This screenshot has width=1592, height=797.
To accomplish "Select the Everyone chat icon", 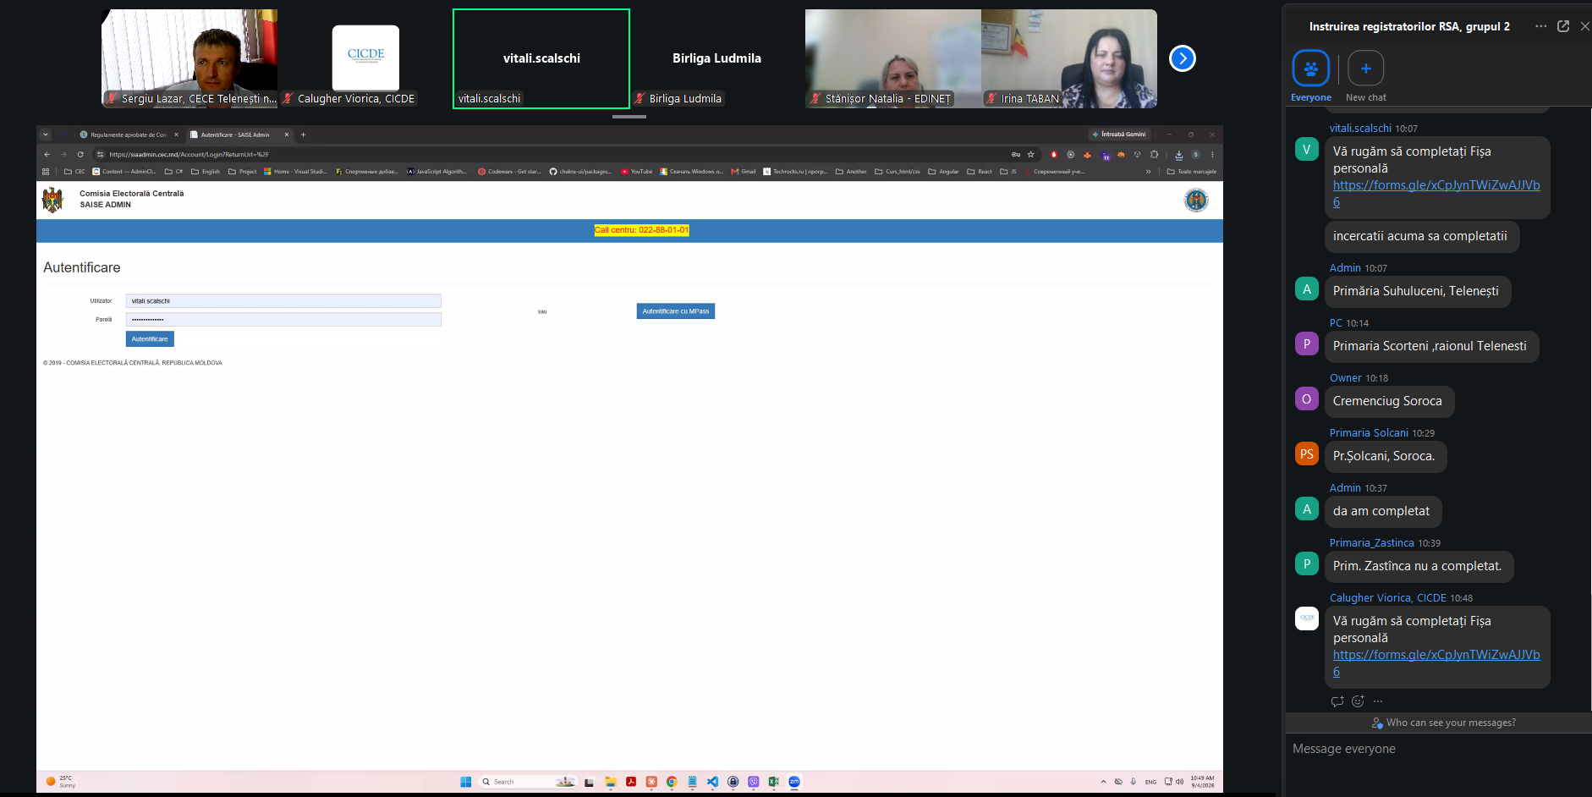I will pos(1310,69).
